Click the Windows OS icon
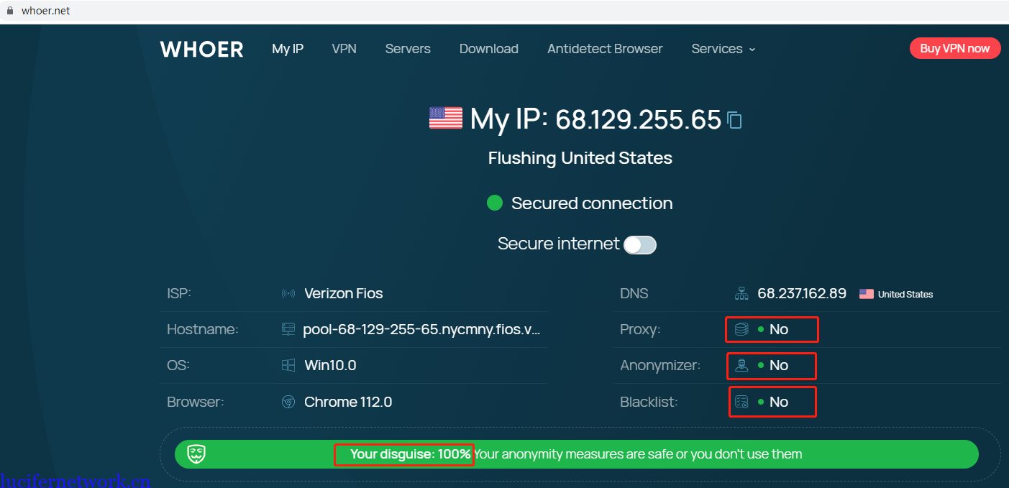The height and width of the screenshot is (488, 1009). coord(288,365)
